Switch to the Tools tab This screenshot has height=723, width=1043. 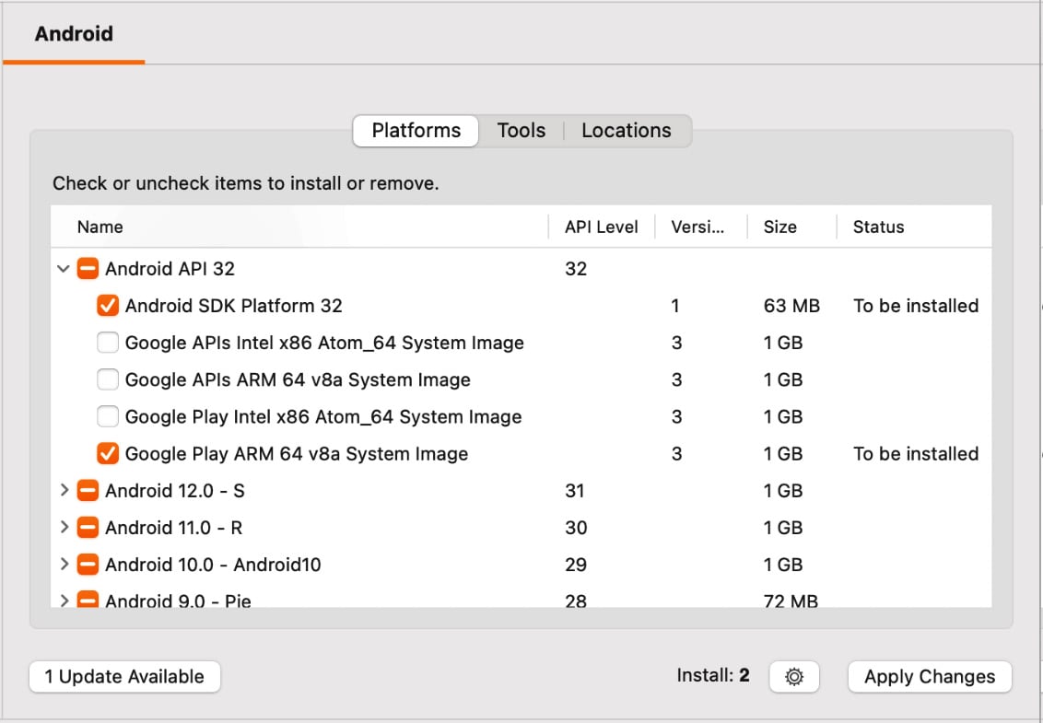521,131
